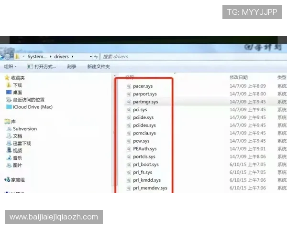Image resolution: width=287 pixels, height=229 pixels.
Task: Click the pacer.sys file name
Action: [143, 86]
